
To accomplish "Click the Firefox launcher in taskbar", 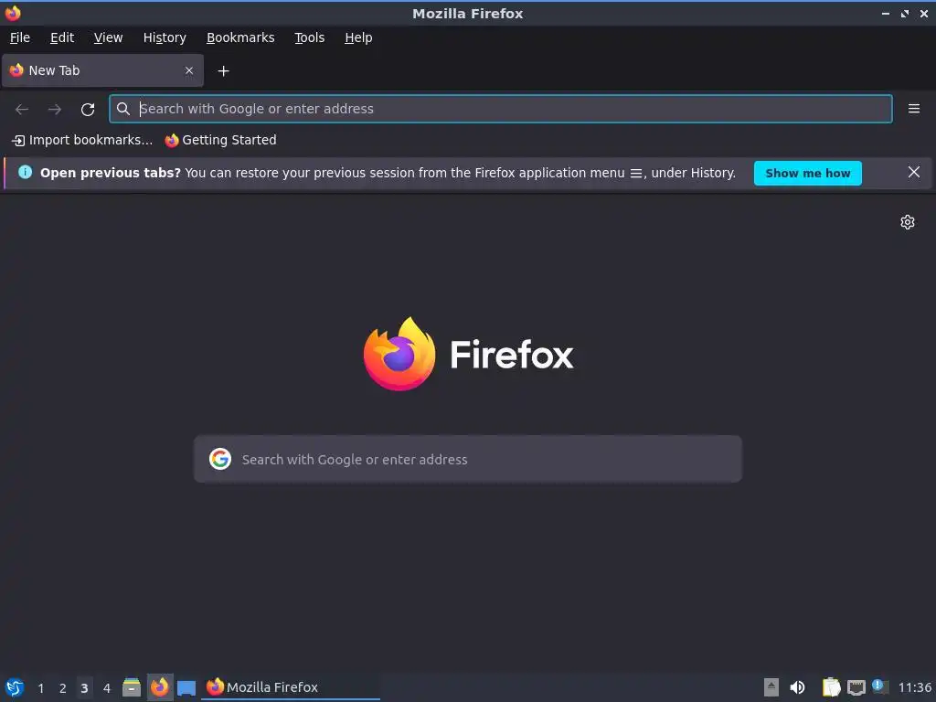I will pos(159,687).
